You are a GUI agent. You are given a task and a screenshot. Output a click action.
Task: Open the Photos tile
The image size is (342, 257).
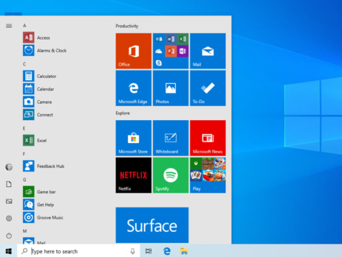171,88
